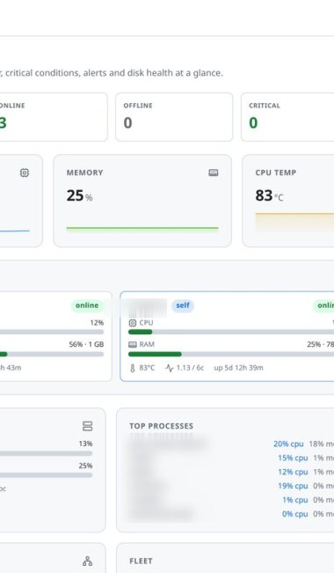Image resolution: width=334 pixels, height=573 pixels.
Task: Click the disk stack icon in the storage card
Action: click(x=87, y=426)
